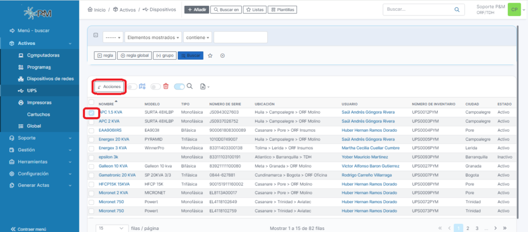This screenshot has width=528, height=232.
Task: Click the Acciones button
Action: [109, 87]
